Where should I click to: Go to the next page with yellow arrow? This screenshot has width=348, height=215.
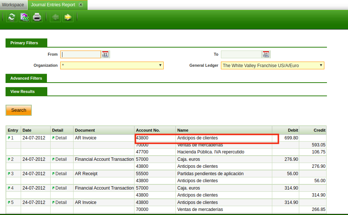(68, 17)
